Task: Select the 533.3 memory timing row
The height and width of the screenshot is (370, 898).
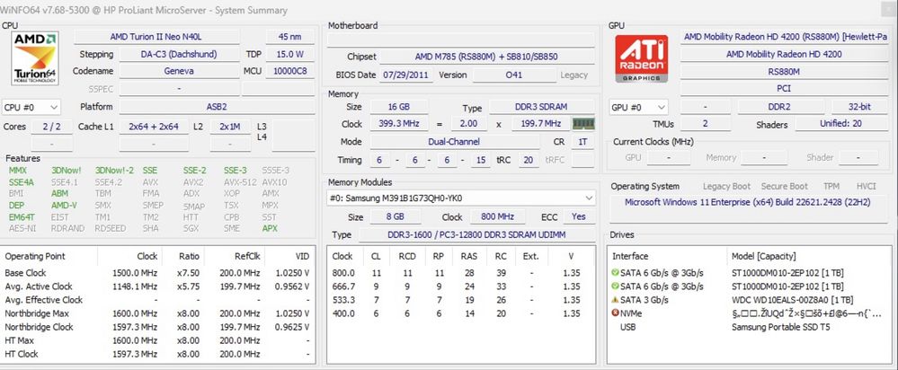Action: tap(462, 300)
